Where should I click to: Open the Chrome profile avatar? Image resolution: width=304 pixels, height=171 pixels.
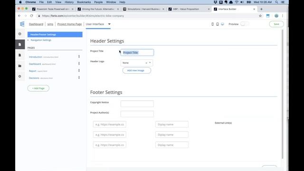(x=276, y=16)
